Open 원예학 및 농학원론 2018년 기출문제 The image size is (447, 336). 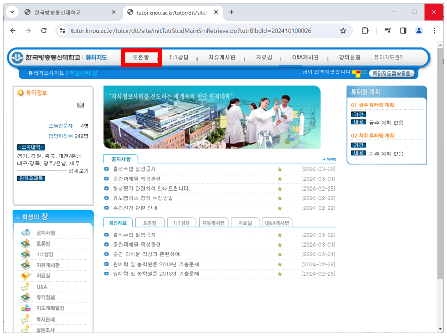pyautogui.click(x=156, y=274)
